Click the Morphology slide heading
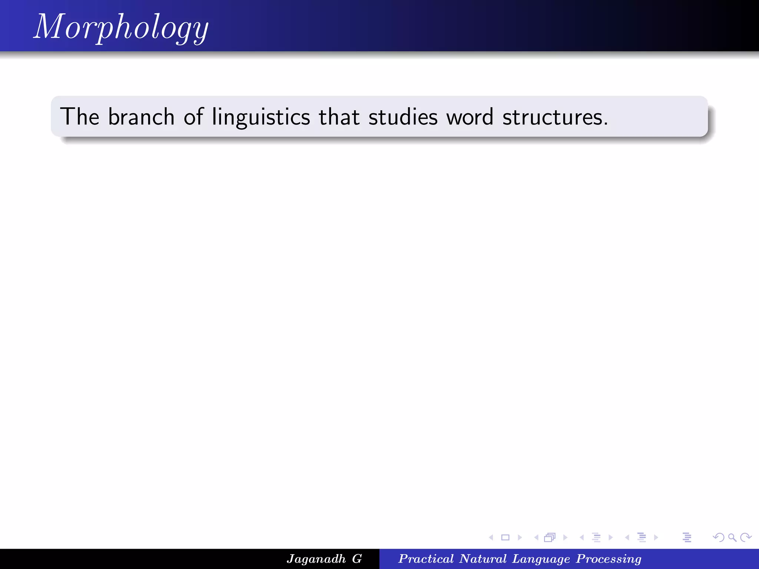Screen dimensions: 759x569 [121, 28]
